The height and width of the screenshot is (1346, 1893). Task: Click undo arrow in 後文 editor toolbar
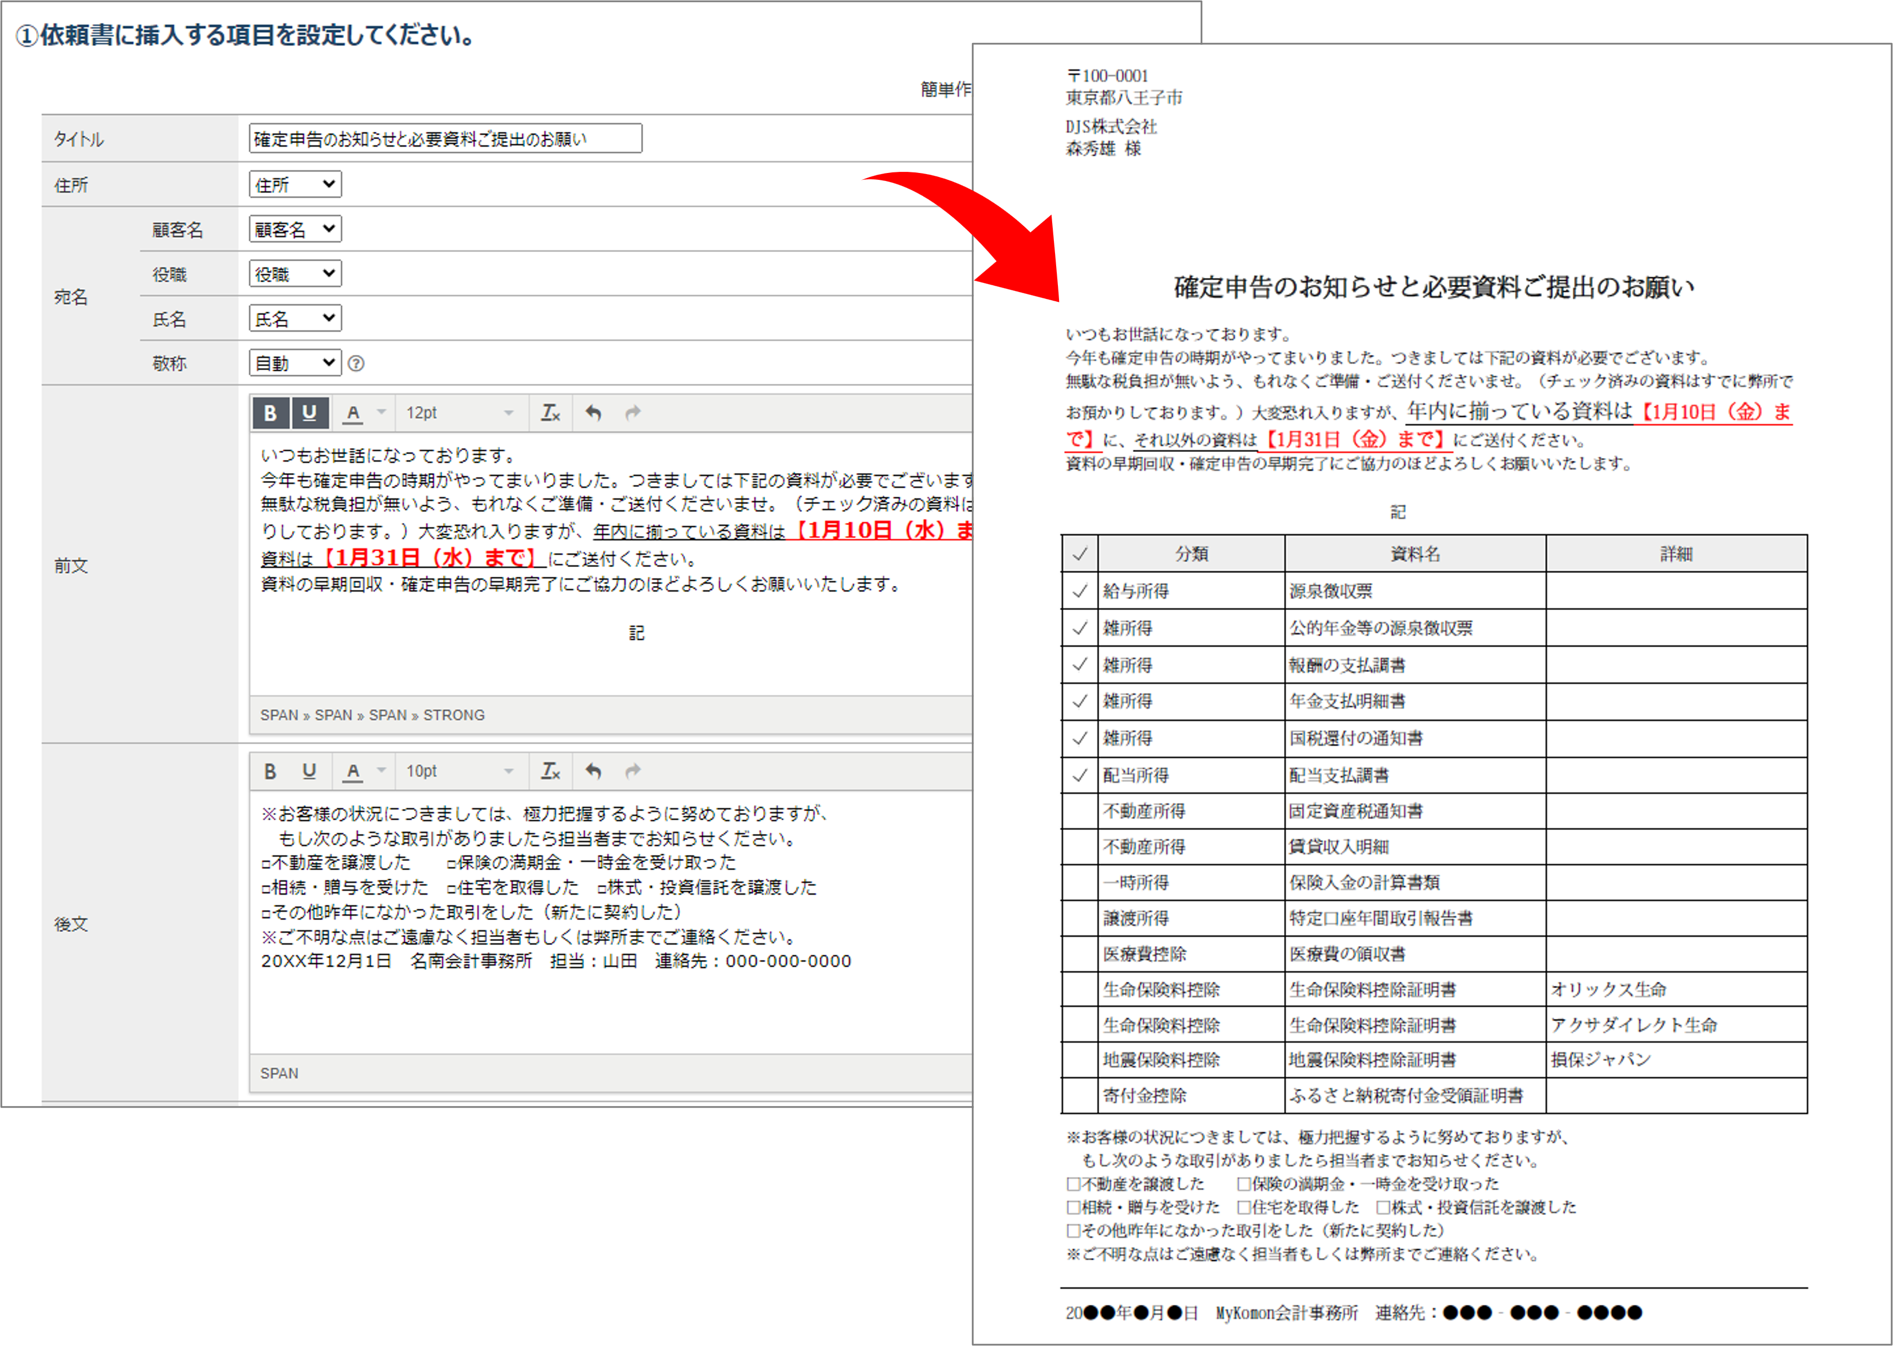coord(593,771)
